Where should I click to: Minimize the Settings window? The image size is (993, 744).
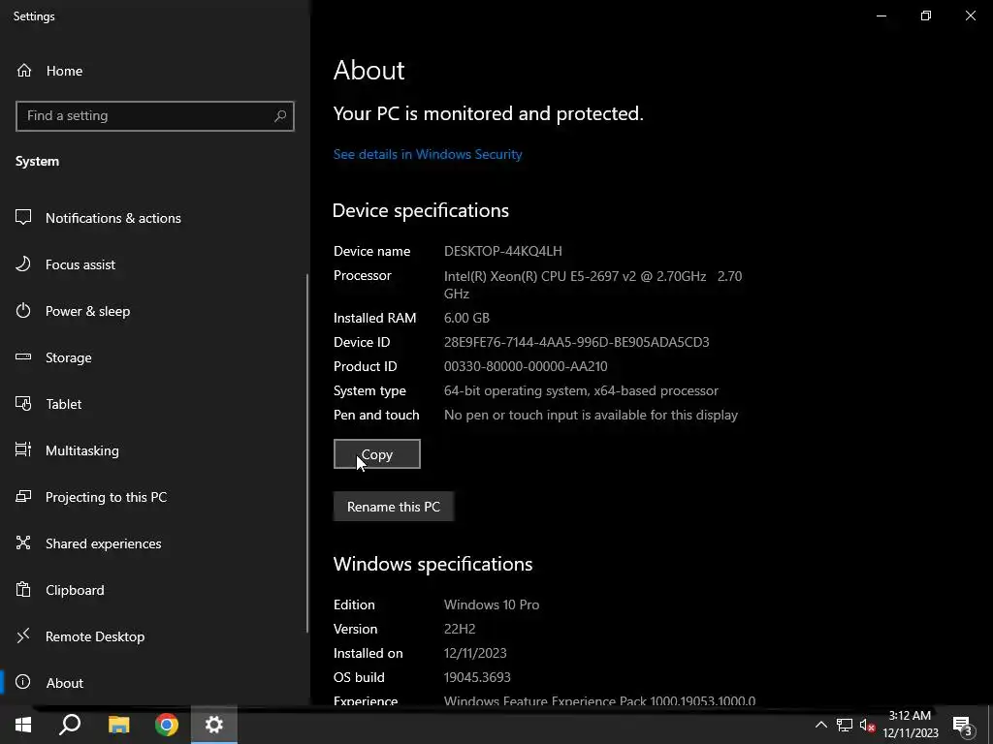point(881,15)
